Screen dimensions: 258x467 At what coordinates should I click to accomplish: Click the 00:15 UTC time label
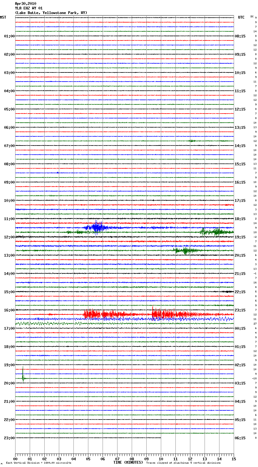pyautogui.click(x=240, y=328)
